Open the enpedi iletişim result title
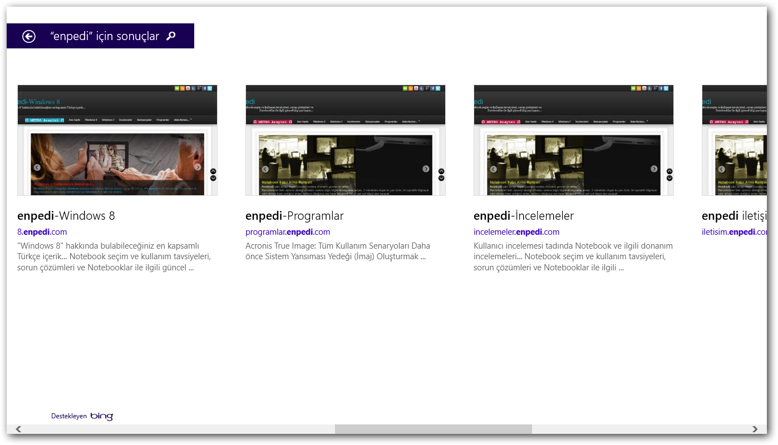 pyautogui.click(x=734, y=216)
